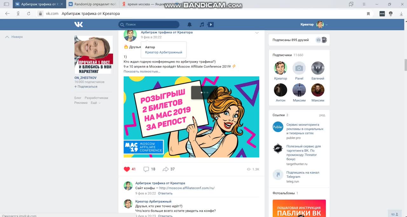This screenshot has height=217, width=407.
Task: Click the Наверх back-to-top button
Action: 14,37
